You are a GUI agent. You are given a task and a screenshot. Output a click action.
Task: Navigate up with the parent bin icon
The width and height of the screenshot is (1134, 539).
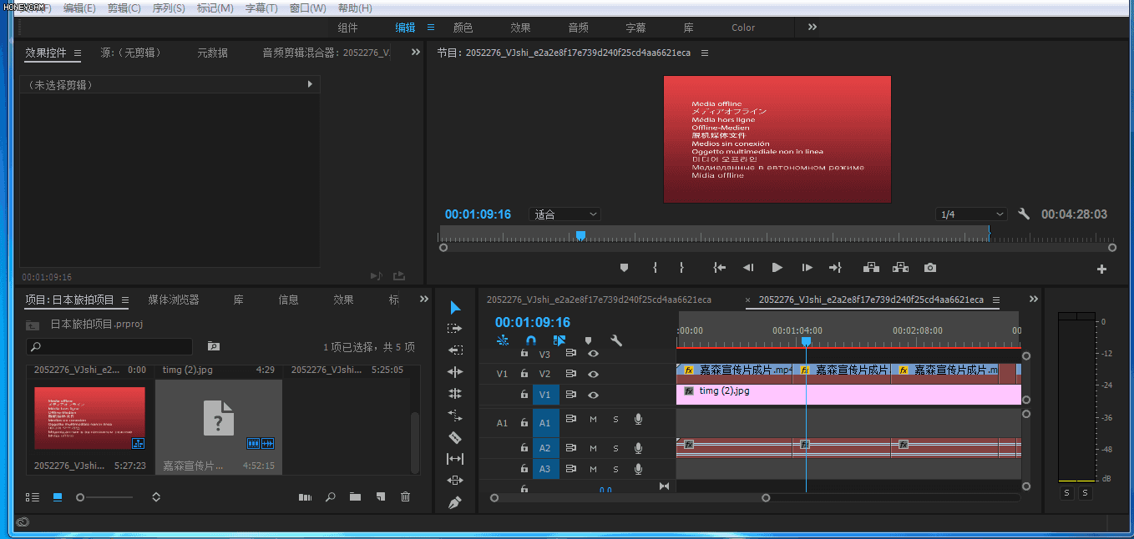tap(33, 325)
